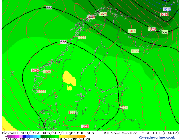
Task: Click the 546 value under the legend
Action: (52, 139)
